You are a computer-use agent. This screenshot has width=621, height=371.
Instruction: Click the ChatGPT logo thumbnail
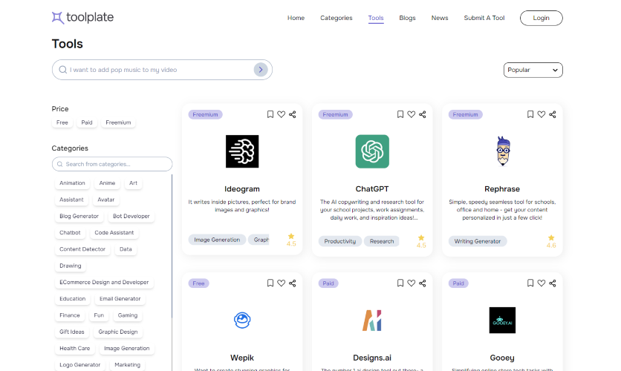point(372,151)
